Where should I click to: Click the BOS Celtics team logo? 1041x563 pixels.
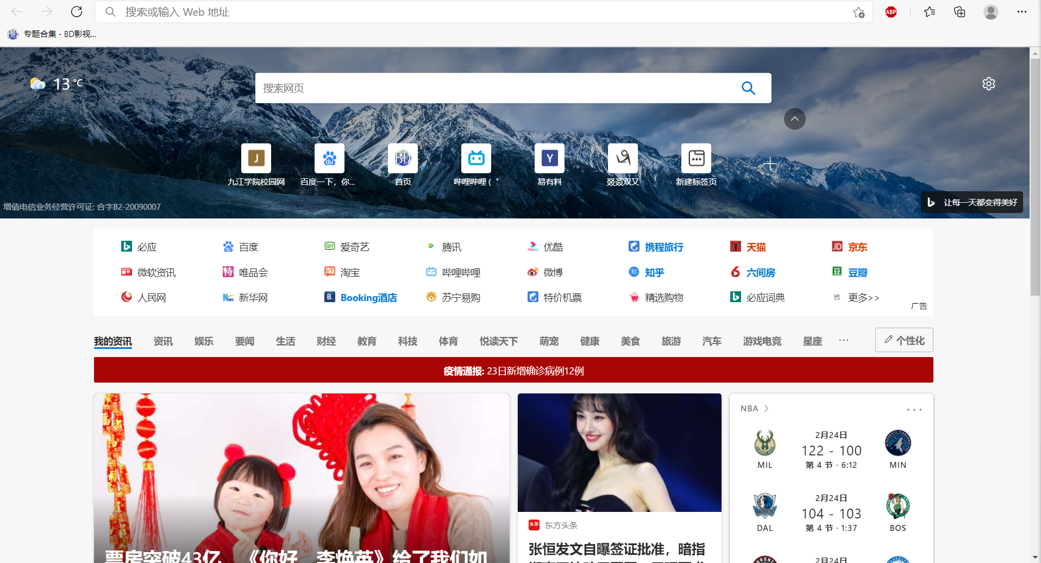898,506
